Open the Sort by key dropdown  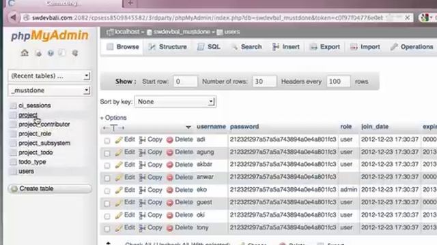[x=175, y=101]
